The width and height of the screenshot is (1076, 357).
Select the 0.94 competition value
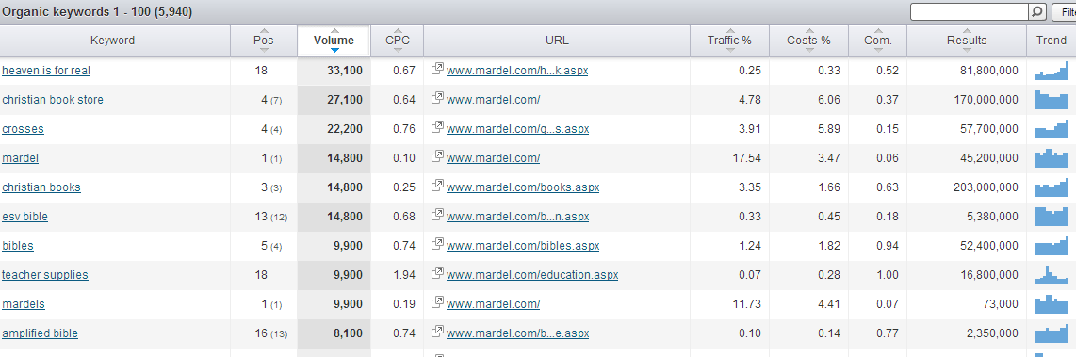click(x=888, y=245)
